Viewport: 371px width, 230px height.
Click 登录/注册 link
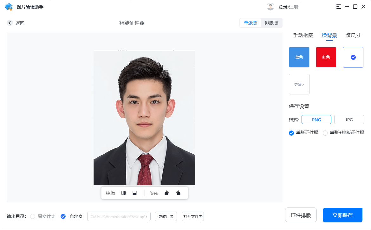tap(288, 7)
